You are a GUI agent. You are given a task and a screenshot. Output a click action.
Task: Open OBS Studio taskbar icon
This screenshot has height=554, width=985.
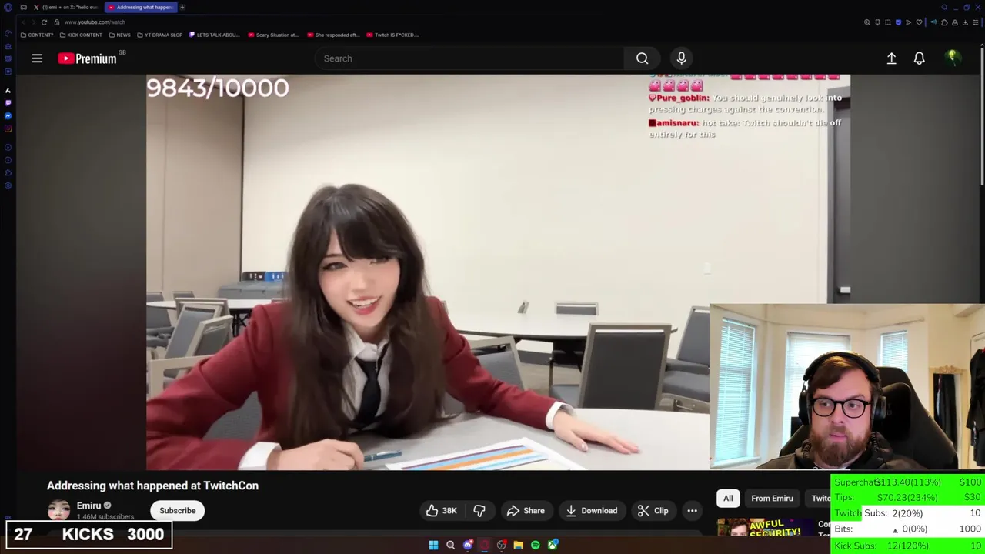click(502, 545)
